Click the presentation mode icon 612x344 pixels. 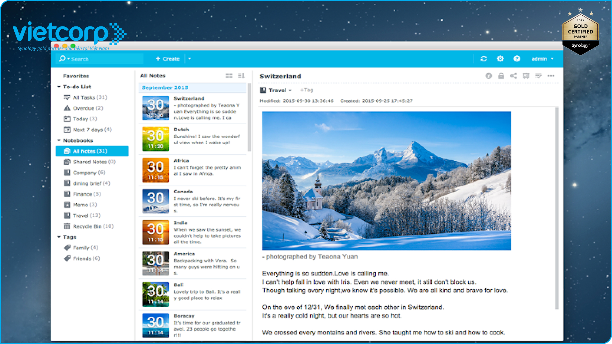[526, 76]
